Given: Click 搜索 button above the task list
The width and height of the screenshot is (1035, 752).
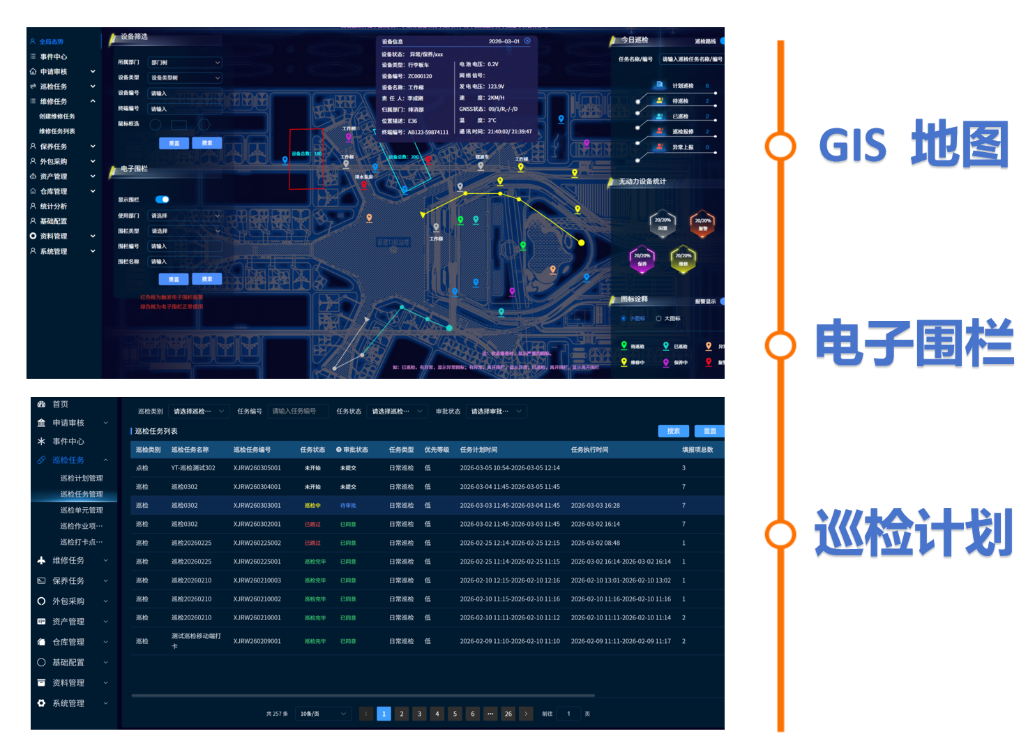Looking at the screenshot, I should click(x=673, y=431).
